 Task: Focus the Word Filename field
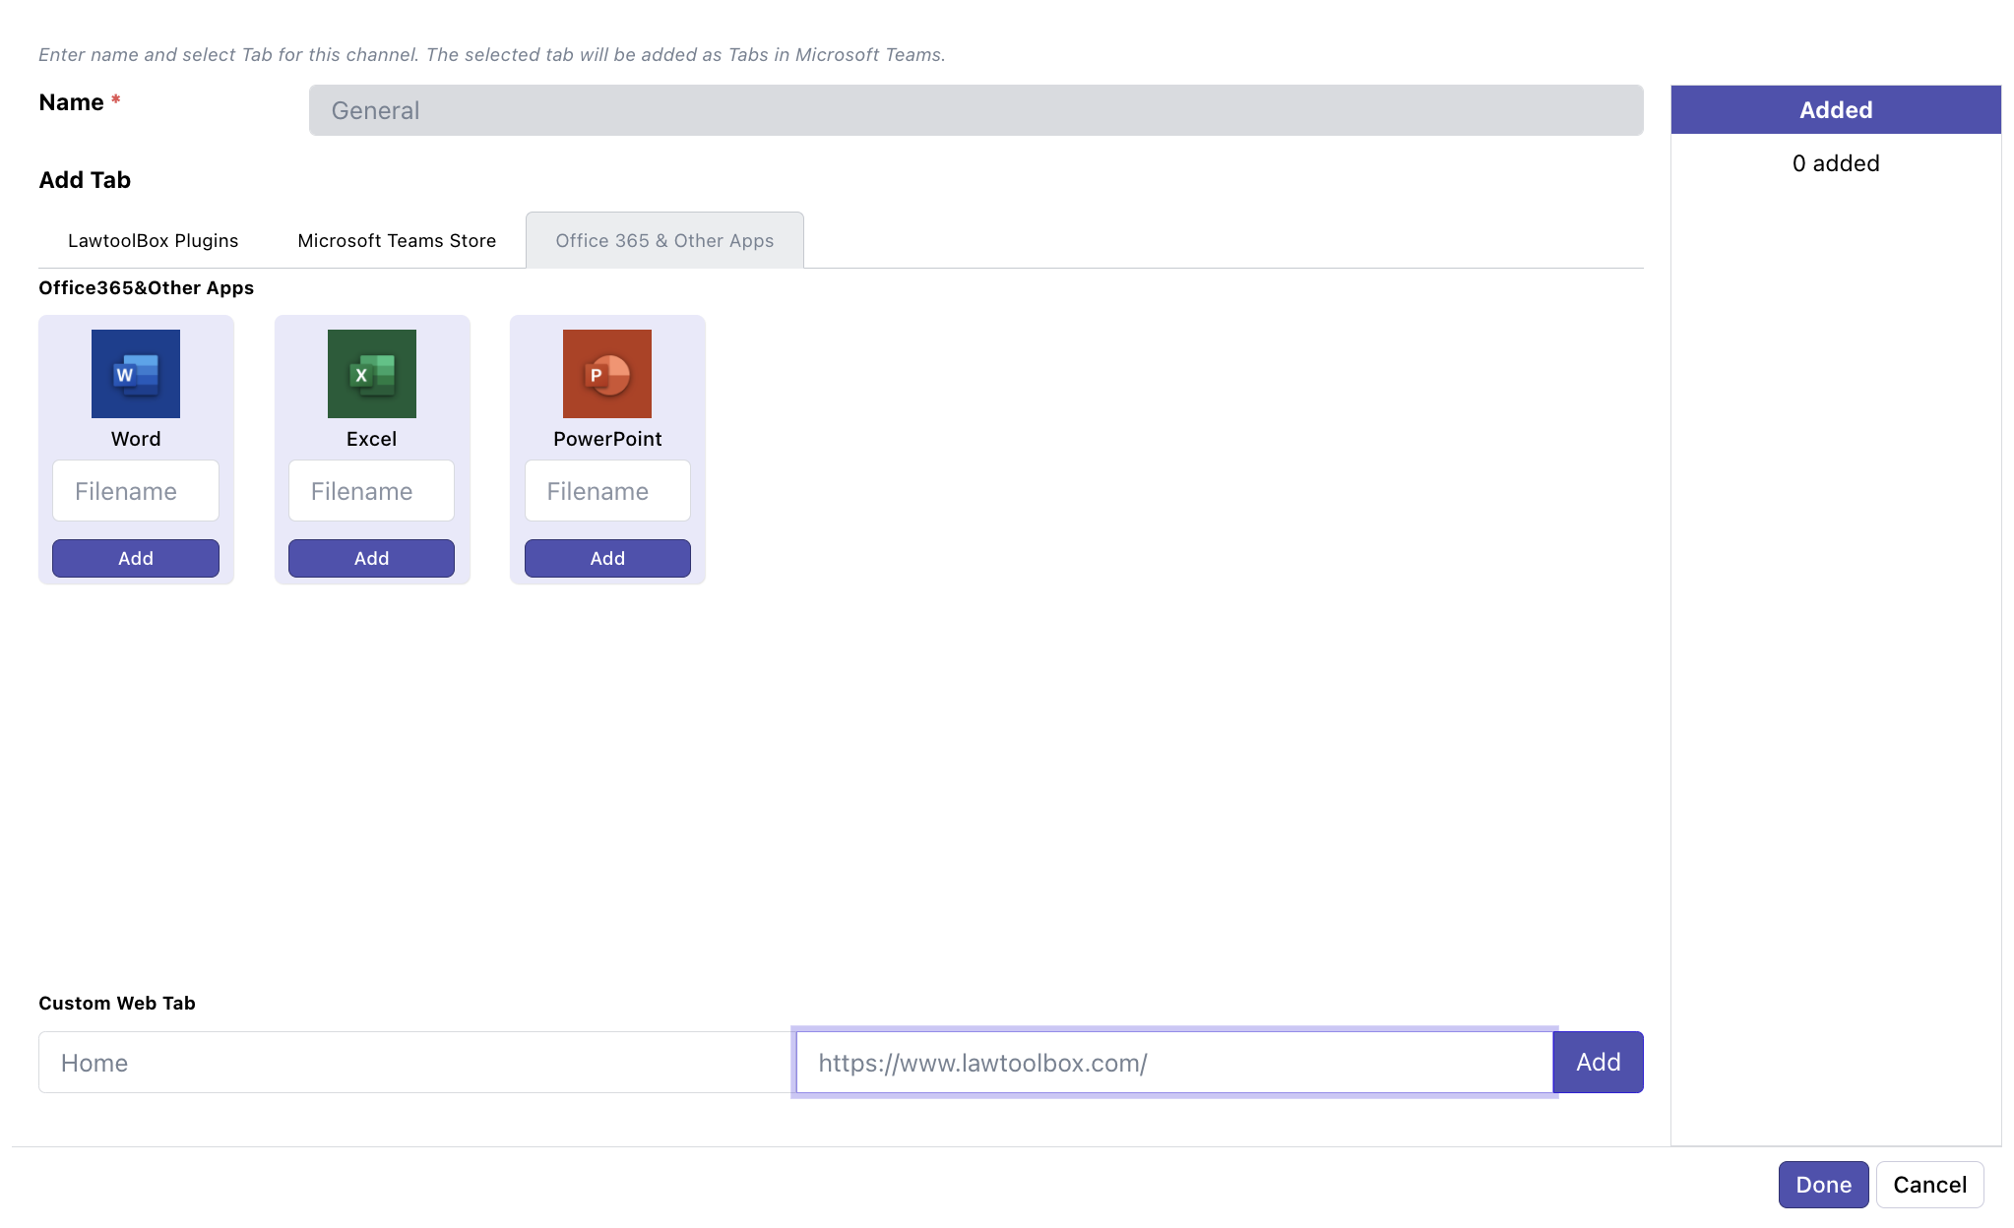click(x=136, y=491)
